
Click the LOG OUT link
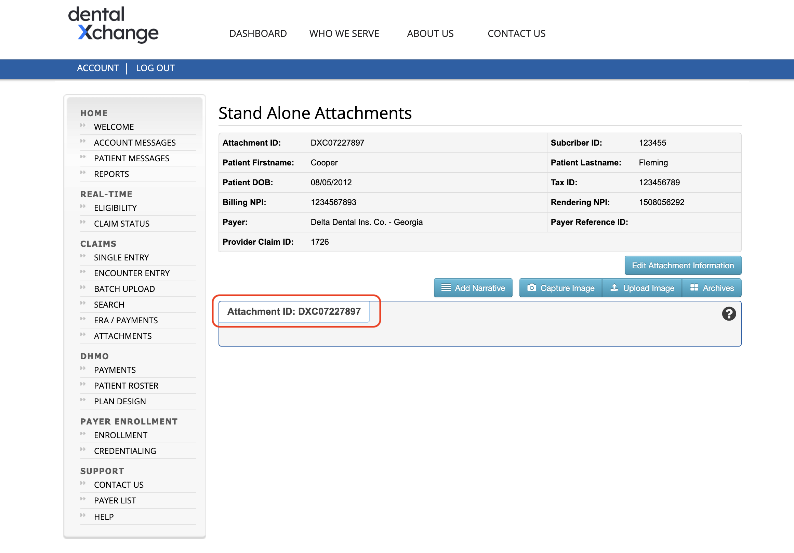click(x=155, y=68)
